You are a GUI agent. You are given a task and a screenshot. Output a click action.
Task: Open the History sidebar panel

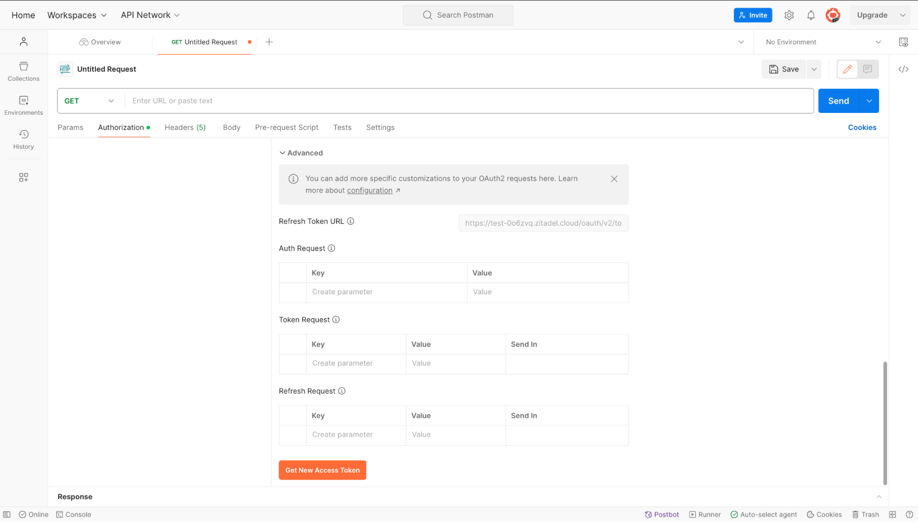tap(23, 139)
